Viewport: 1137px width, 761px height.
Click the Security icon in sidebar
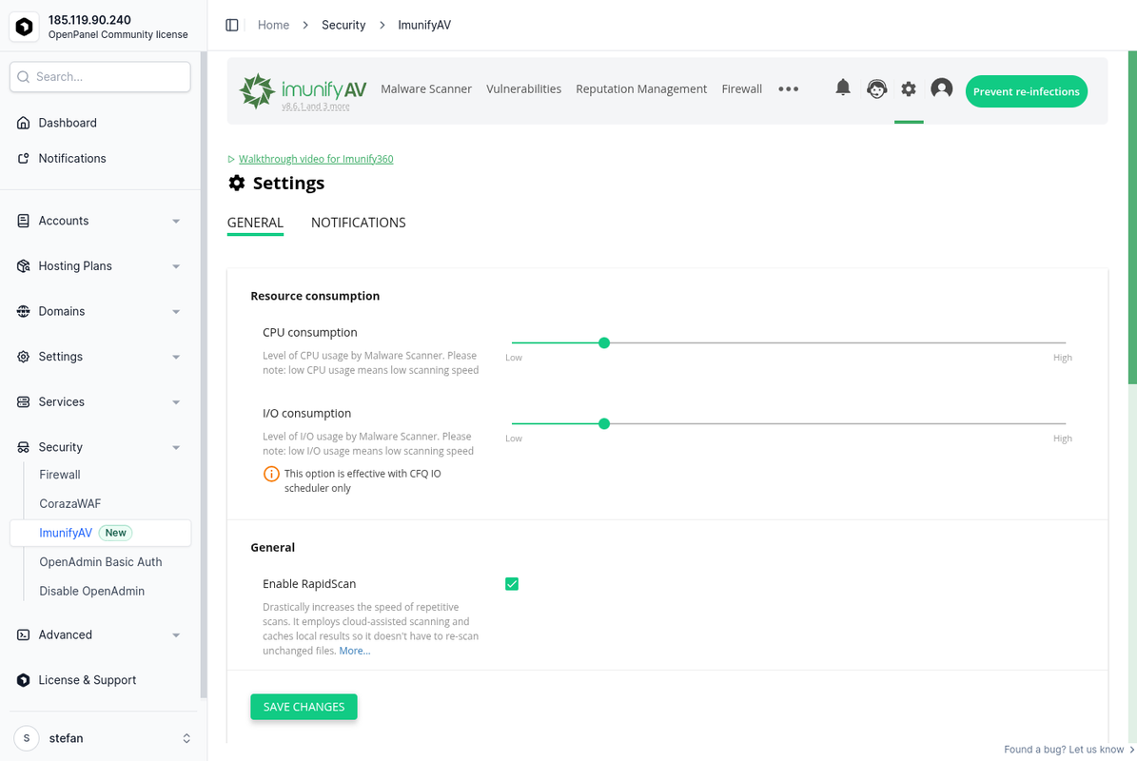pos(23,447)
